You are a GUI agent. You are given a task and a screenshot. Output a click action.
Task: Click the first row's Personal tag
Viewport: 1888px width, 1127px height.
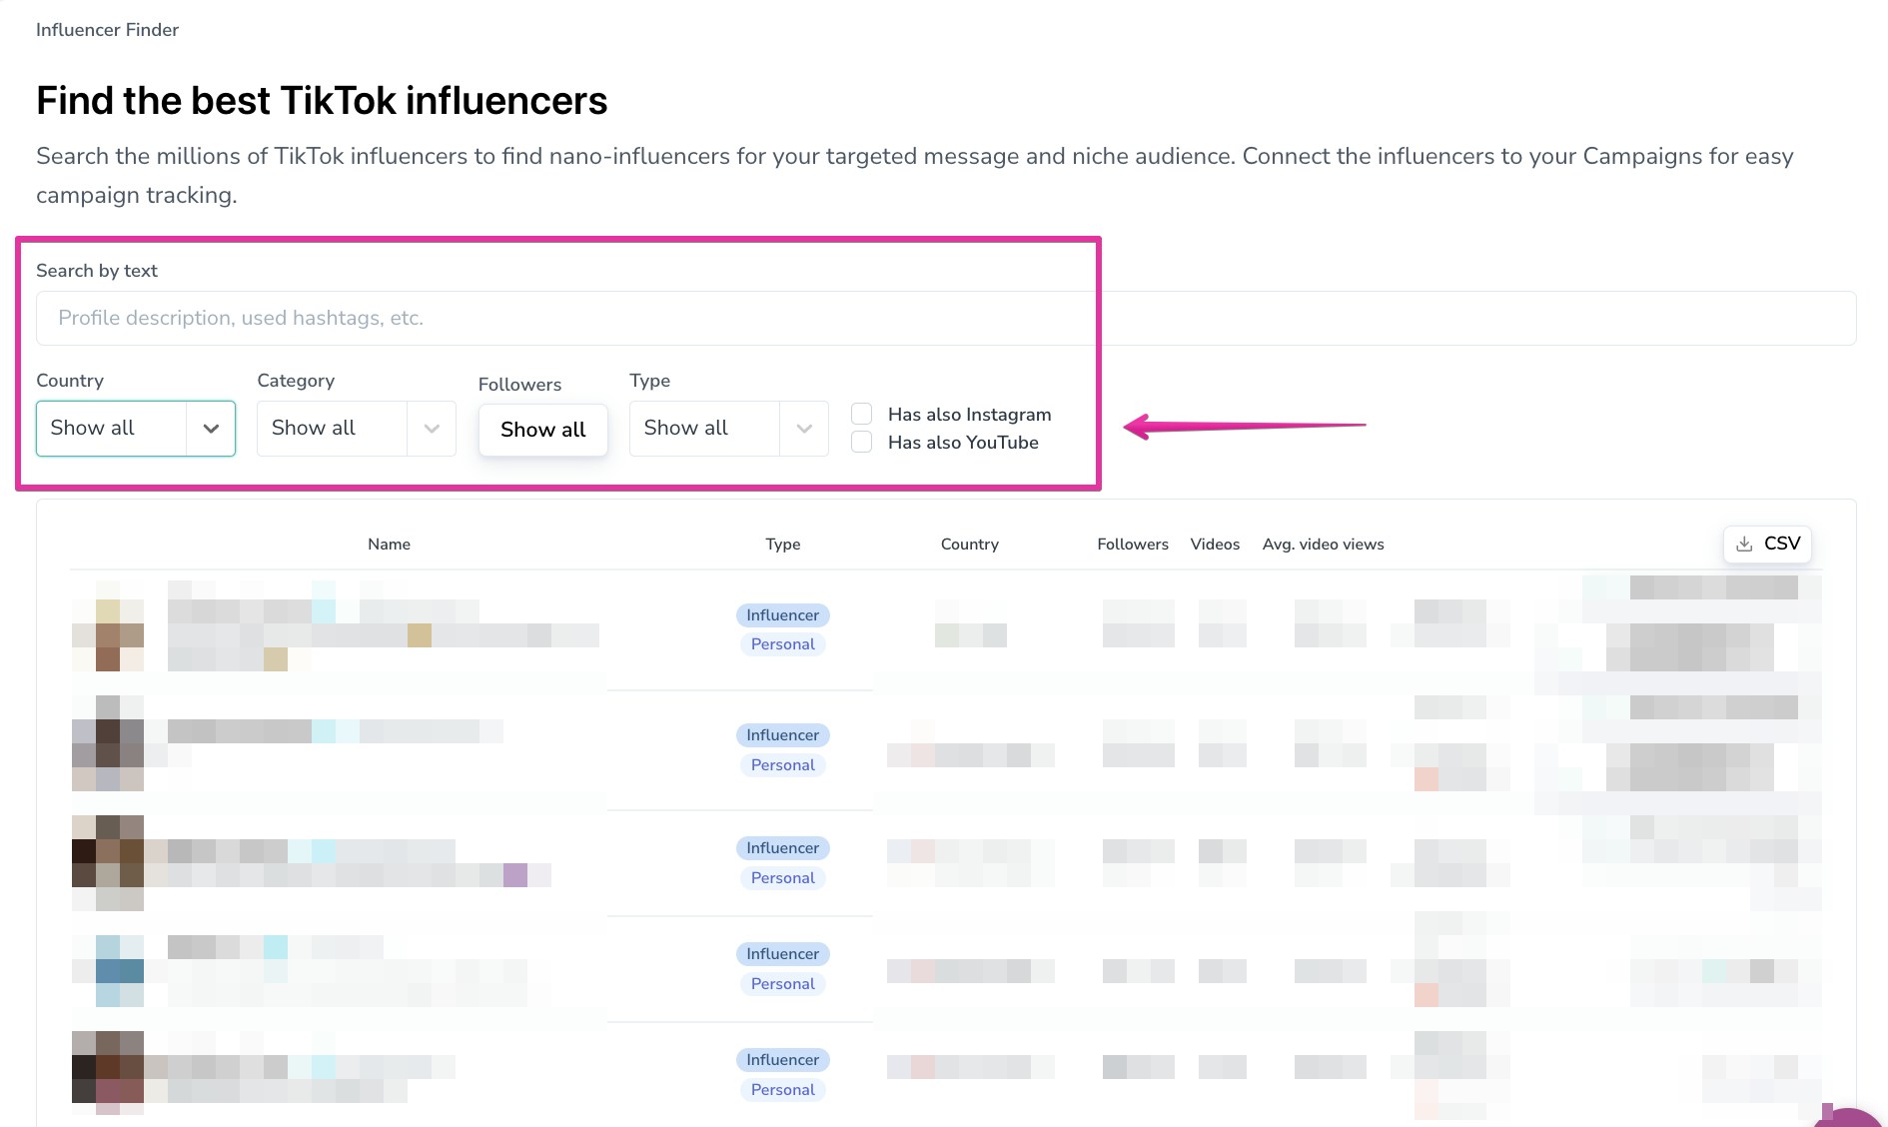pyautogui.click(x=782, y=644)
